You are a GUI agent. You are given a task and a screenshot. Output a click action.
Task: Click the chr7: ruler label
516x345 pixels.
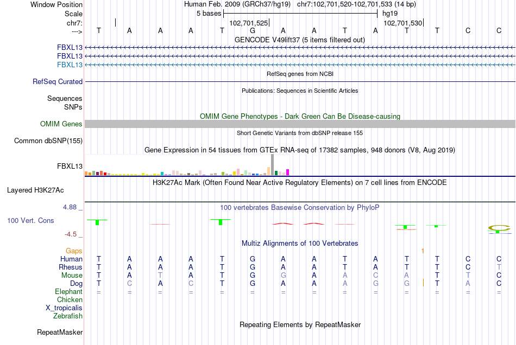pyautogui.click(x=74, y=23)
